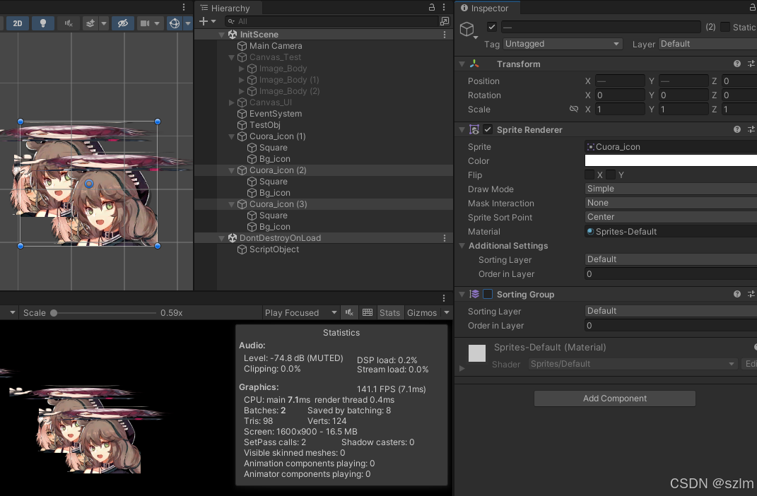Collapse the DontDestroyOnLoad scene foldout
Viewport: 757px width, 496px height.
(222, 238)
